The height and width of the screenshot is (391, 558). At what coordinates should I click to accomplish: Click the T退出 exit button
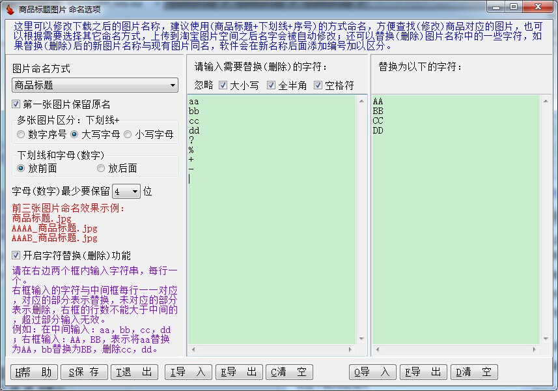(x=136, y=372)
